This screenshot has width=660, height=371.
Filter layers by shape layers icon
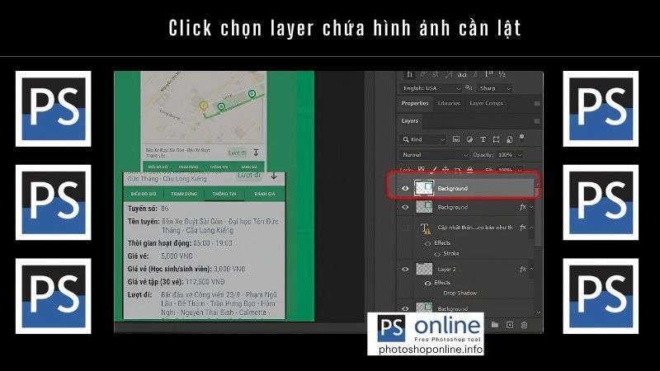(496, 139)
